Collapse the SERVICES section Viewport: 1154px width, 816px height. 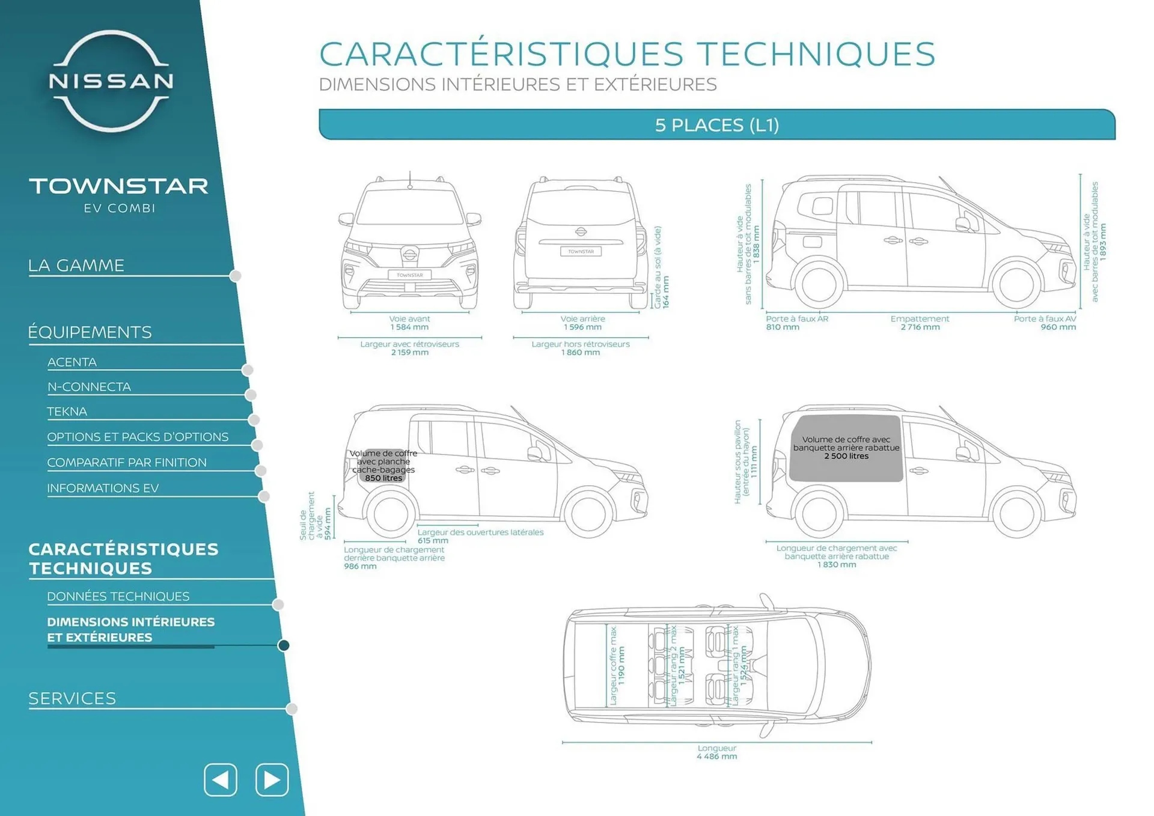(x=72, y=698)
